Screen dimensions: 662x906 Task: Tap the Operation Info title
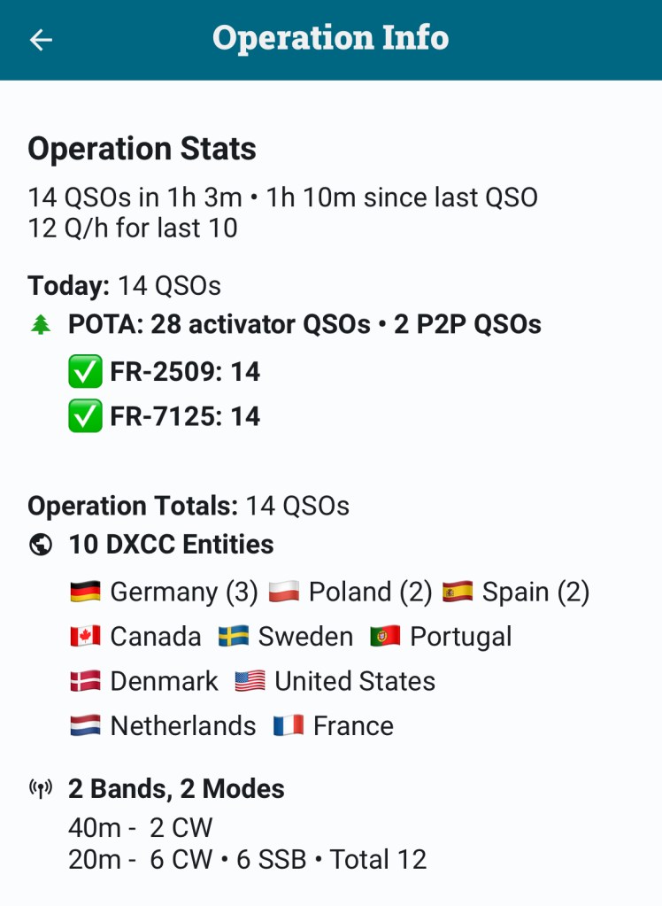pos(330,39)
